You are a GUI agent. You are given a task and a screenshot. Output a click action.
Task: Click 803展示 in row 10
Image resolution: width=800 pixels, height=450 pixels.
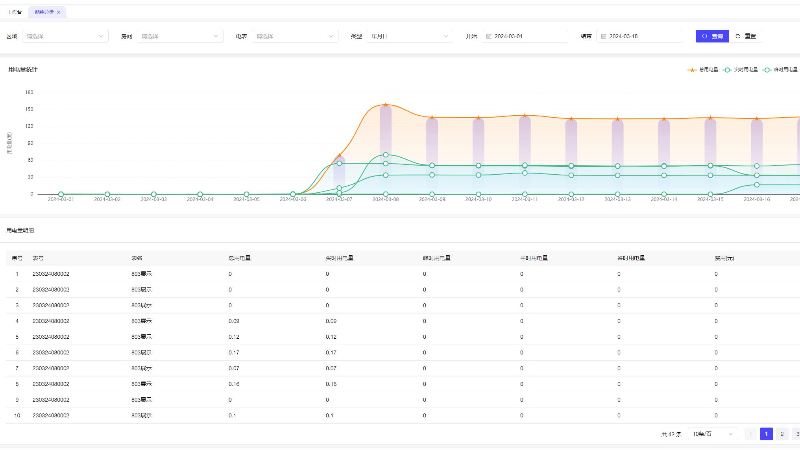141,415
